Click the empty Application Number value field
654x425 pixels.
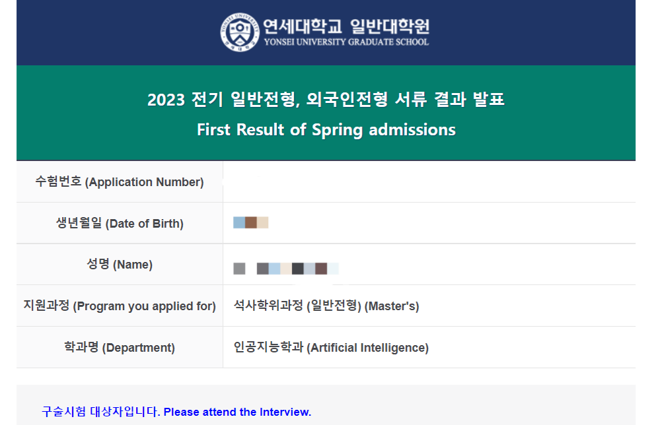click(428, 182)
